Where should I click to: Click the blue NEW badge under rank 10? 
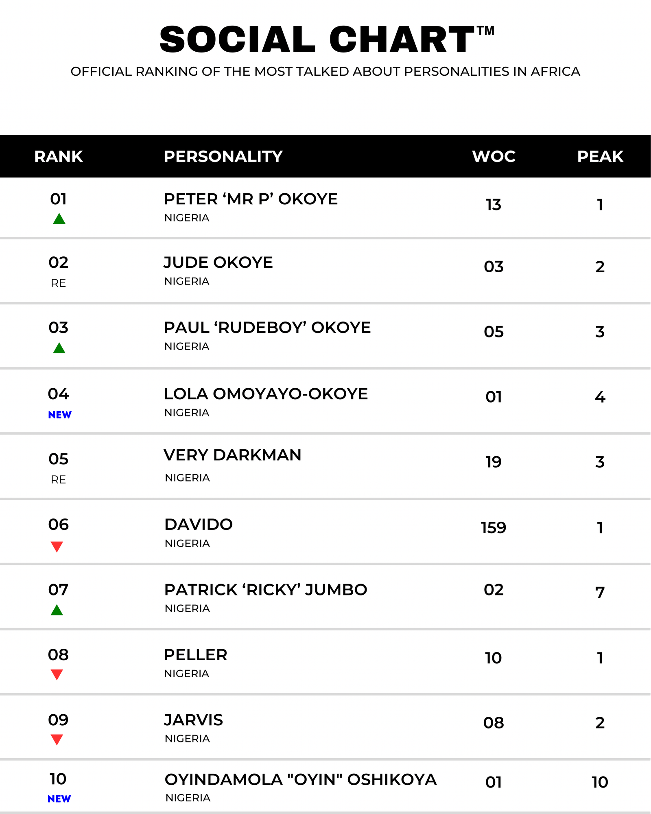(x=59, y=799)
